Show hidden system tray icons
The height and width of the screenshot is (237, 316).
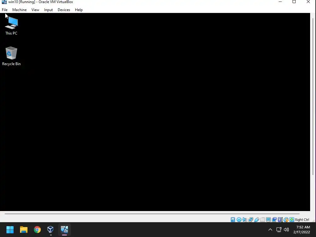pos(270,230)
